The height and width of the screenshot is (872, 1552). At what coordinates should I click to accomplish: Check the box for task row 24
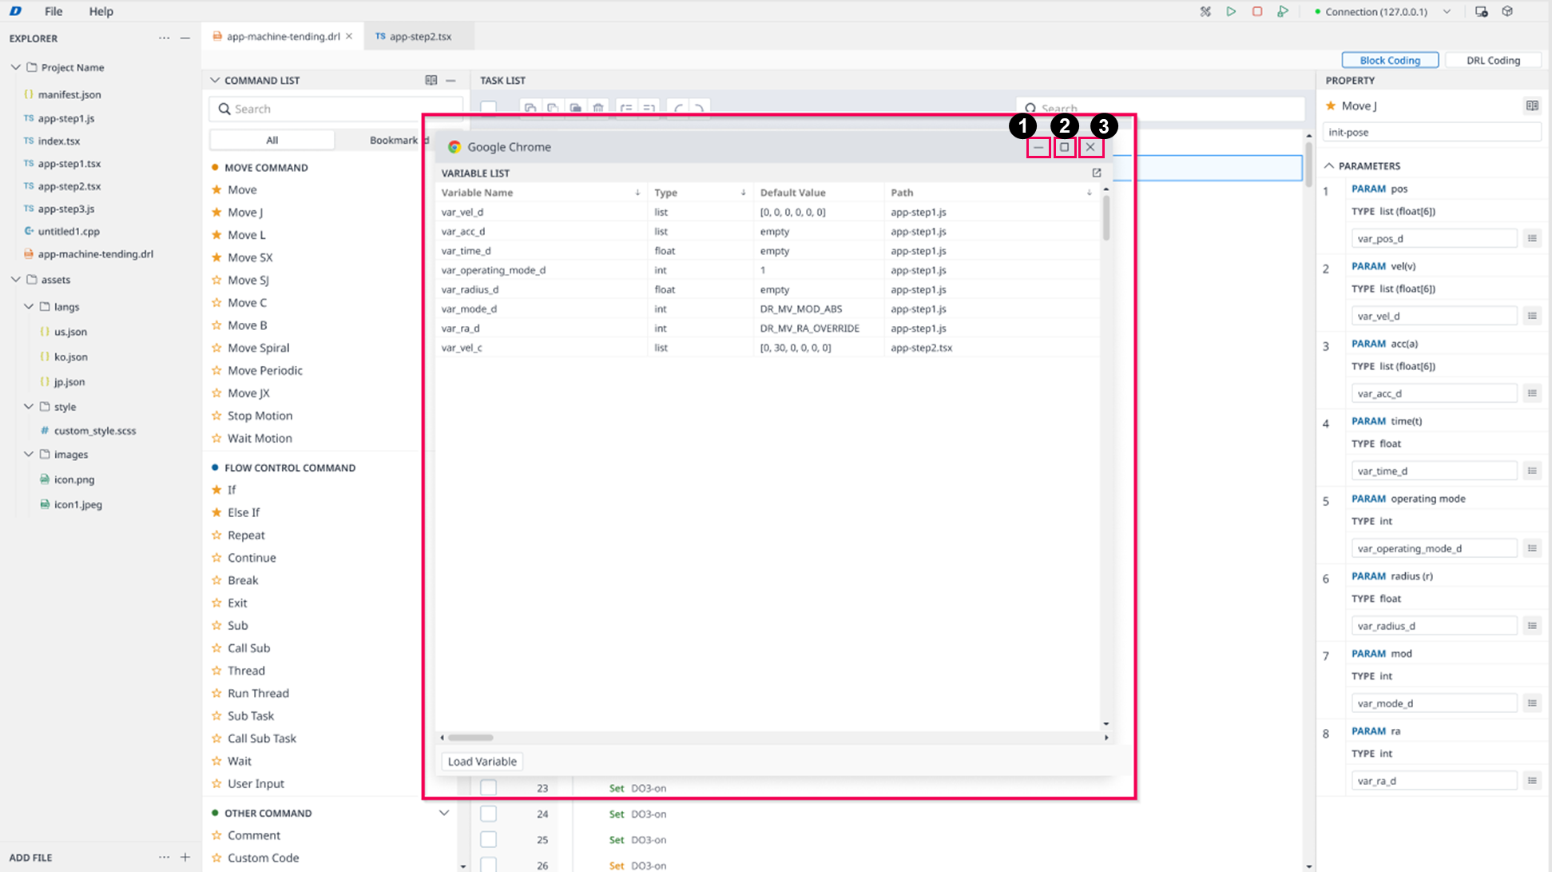click(x=488, y=814)
